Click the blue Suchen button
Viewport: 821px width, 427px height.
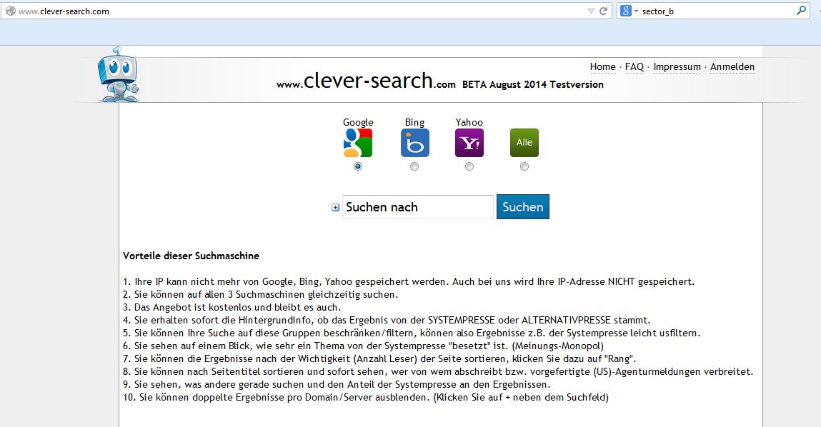pos(523,206)
